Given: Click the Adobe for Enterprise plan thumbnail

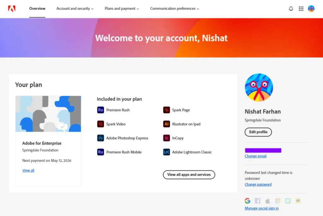Looking at the screenshot, I should [48, 114].
